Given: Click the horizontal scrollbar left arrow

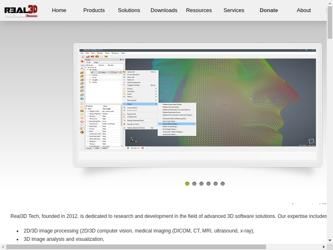Looking at the screenshot, I should [x=3, y=247].
